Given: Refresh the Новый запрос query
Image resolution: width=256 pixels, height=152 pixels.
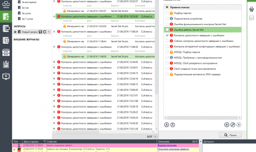Looking at the screenshot, I should (x=45, y=32).
